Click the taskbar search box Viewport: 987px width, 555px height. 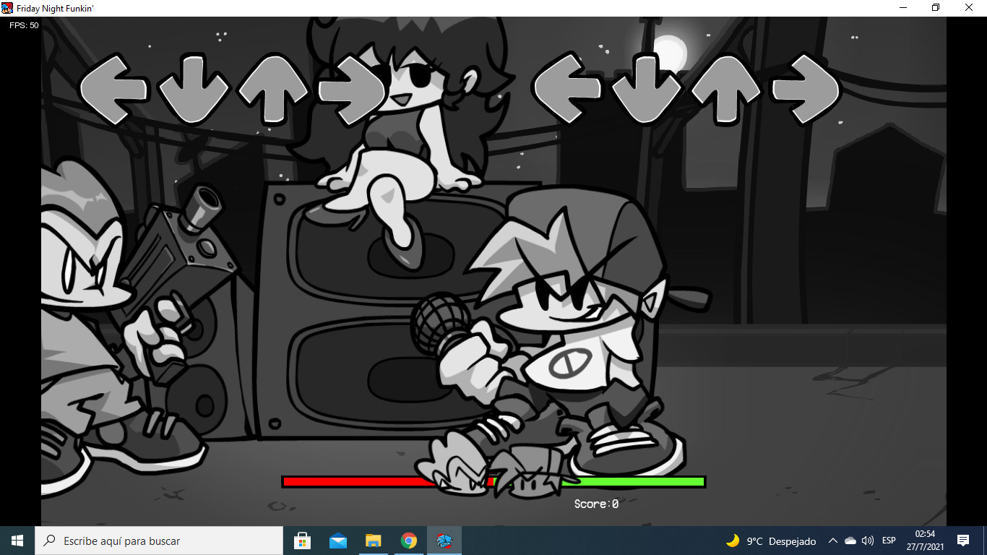[159, 541]
